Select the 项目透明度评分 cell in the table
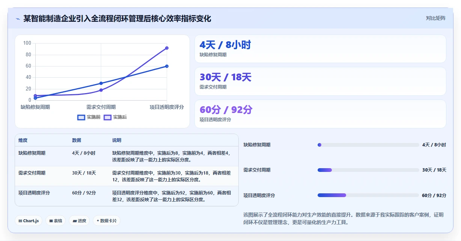This screenshot has width=461, height=241. [x=34, y=193]
